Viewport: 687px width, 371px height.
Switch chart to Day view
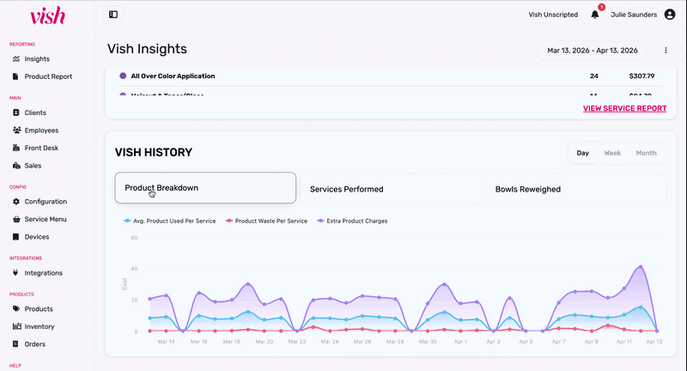(x=583, y=153)
